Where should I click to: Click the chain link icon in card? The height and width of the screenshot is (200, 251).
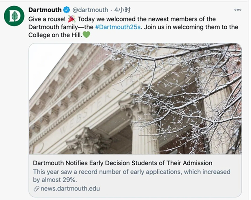pyautogui.click(x=36, y=189)
